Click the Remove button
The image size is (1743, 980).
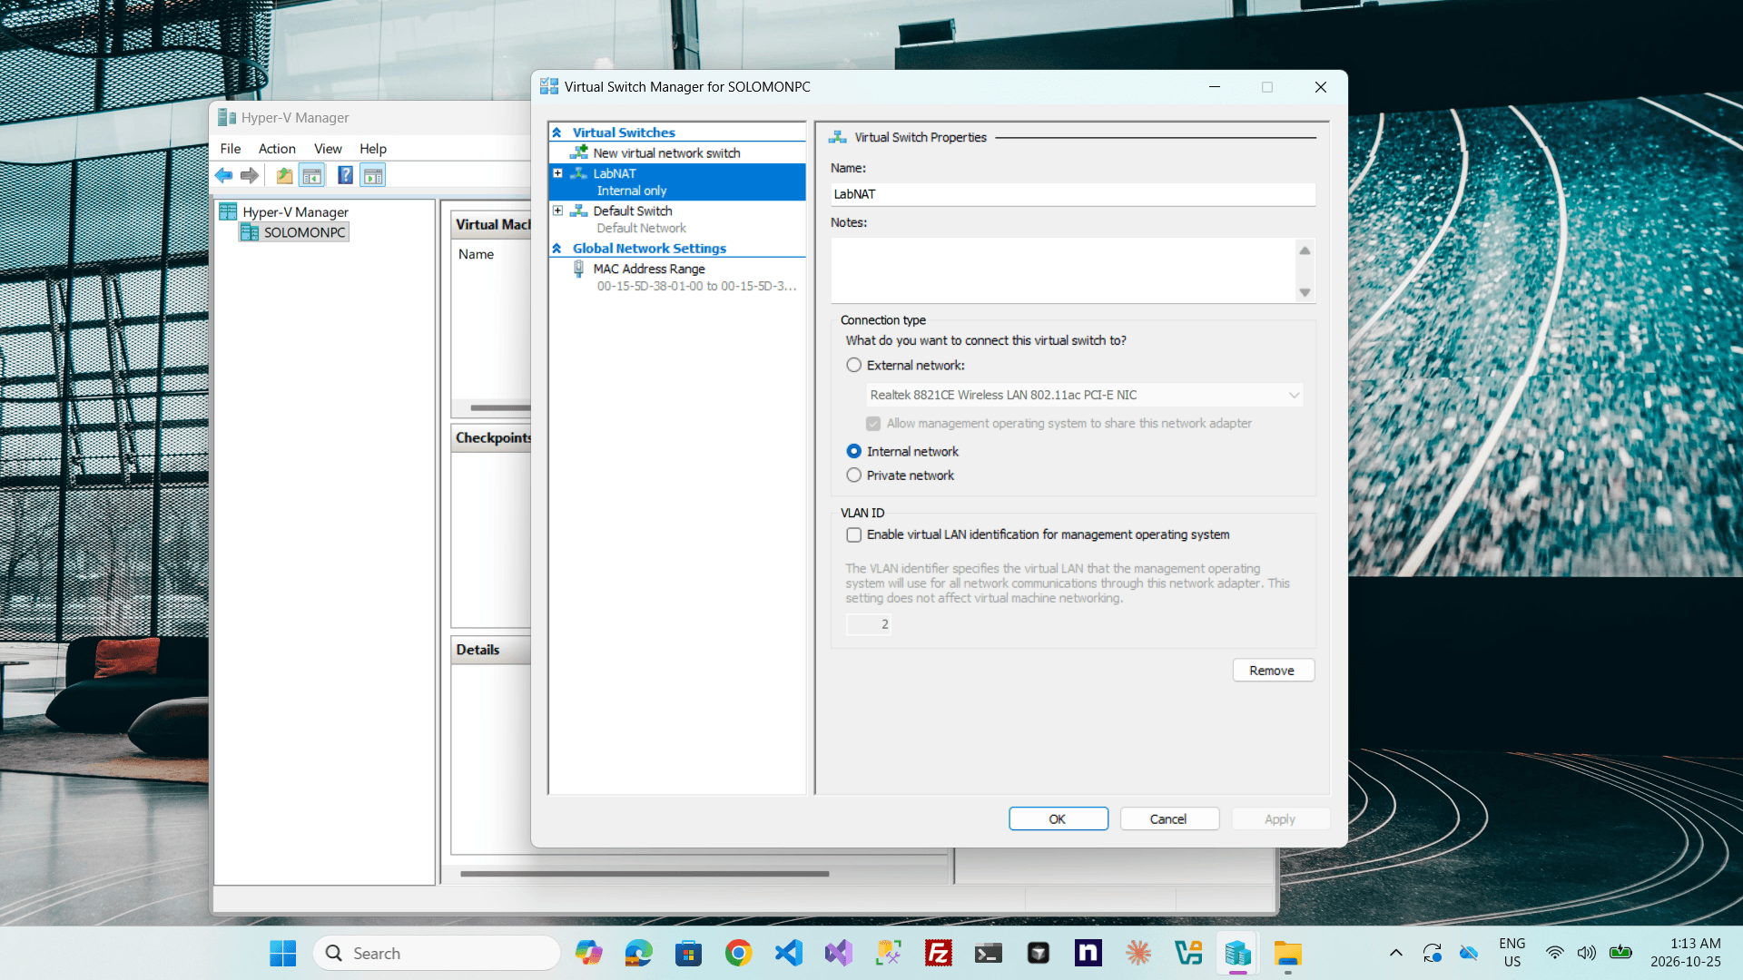1273,671
